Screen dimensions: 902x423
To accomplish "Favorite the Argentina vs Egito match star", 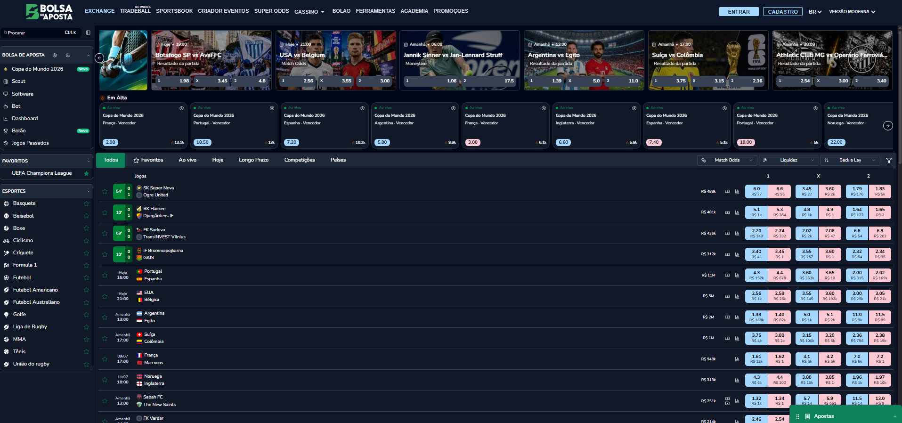I will pyautogui.click(x=105, y=317).
